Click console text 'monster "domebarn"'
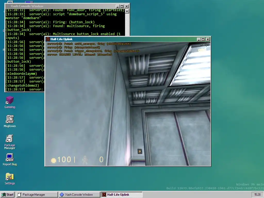Screen dimensions: 264x198 tap(23, 18)
